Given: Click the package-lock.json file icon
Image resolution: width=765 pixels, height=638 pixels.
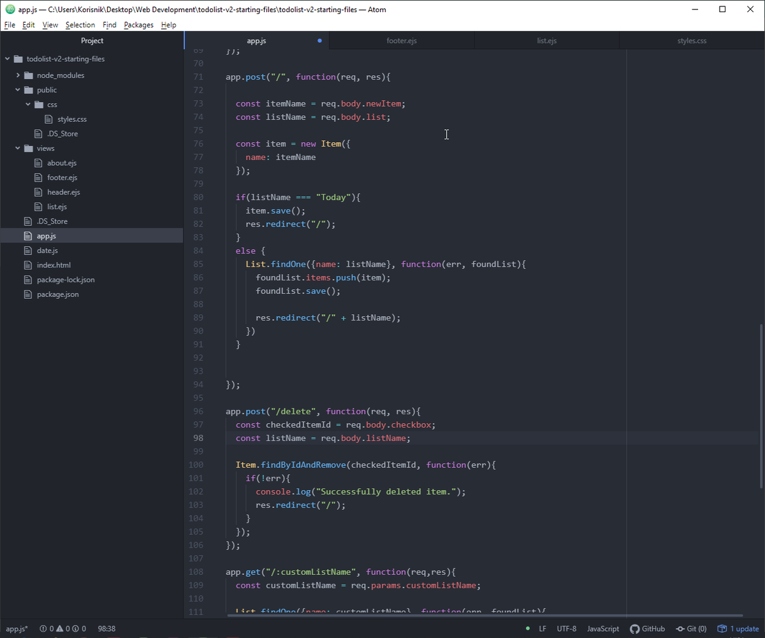Looking at the screenshot, I should click(x=29, y=280).
